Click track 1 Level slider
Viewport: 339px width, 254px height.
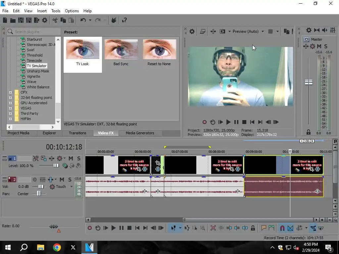56,166
